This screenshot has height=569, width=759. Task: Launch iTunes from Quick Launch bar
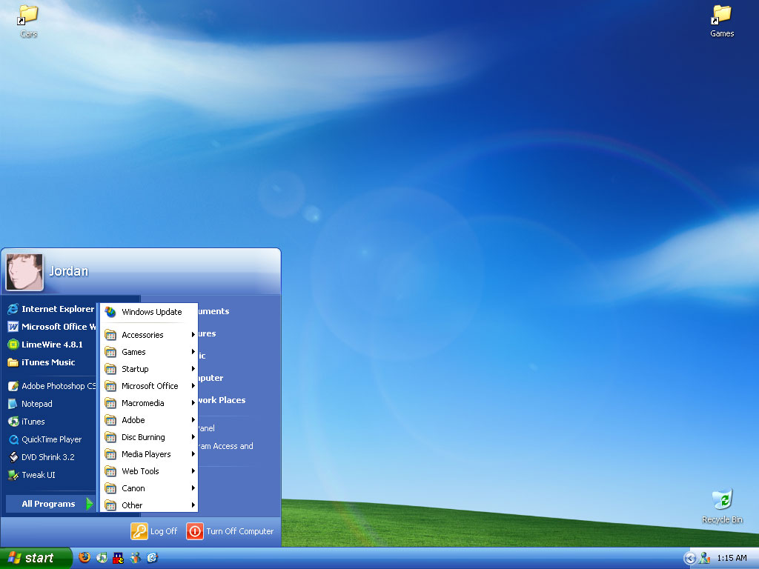point(102,558)
